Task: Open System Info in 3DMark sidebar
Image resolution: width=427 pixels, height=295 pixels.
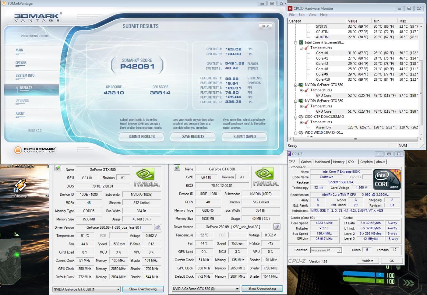Action: (x=25, y=76)
